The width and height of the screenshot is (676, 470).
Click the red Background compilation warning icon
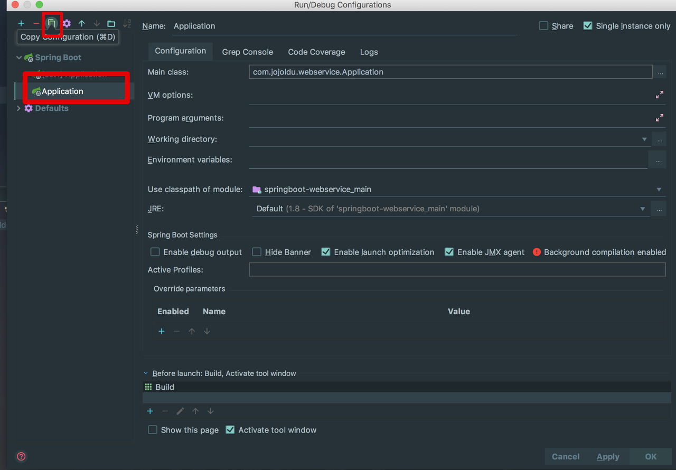click(x=537, y=252)
